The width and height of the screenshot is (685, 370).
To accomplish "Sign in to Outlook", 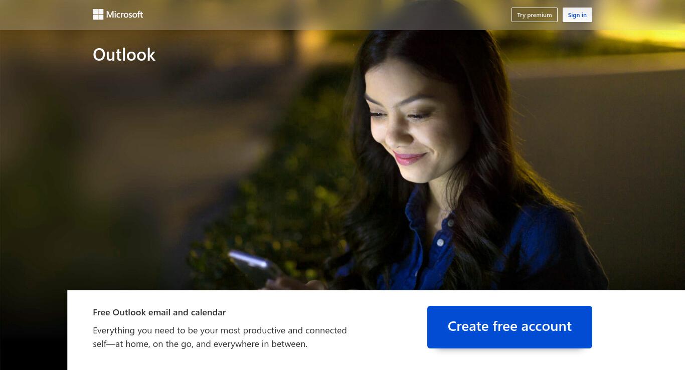I will click(x=577, y=15).
